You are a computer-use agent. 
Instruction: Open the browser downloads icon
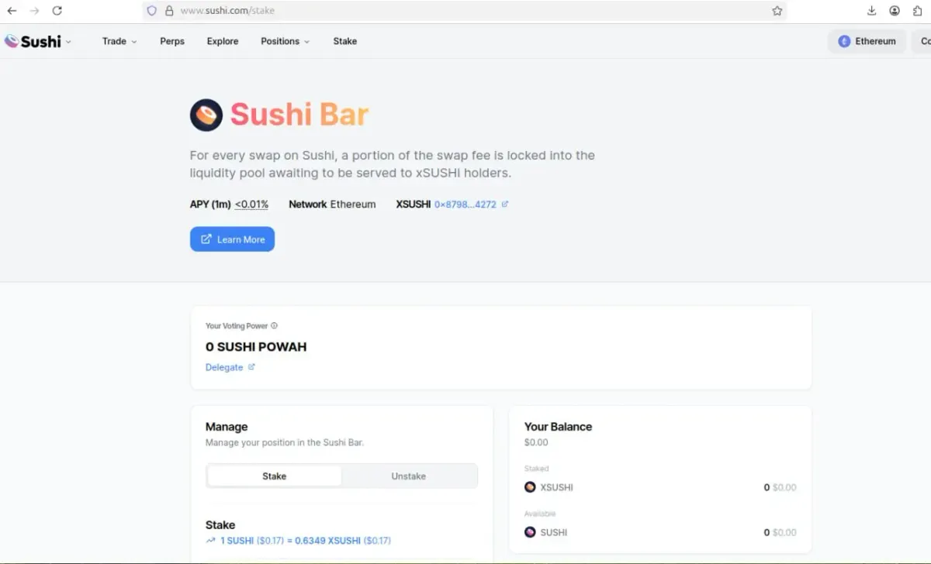click(x=871, y=11)
